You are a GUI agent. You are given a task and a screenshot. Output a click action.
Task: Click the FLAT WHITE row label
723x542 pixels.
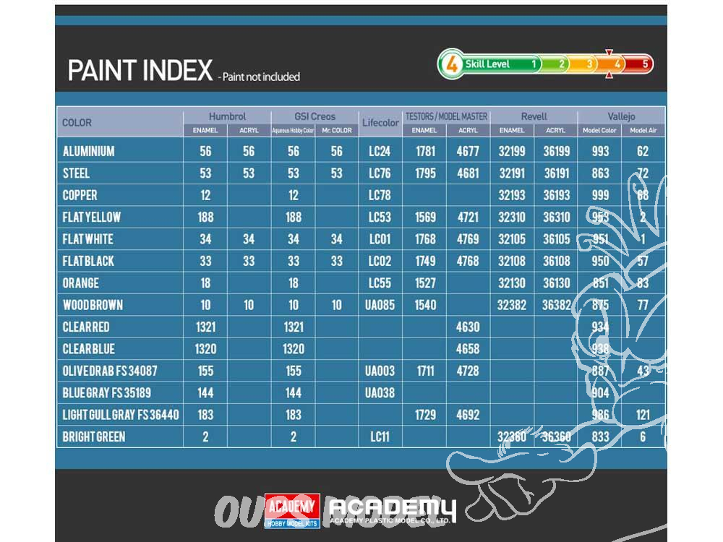tap(87, 239)
